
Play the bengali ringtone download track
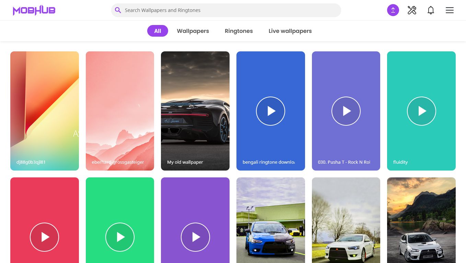(270, 111)
